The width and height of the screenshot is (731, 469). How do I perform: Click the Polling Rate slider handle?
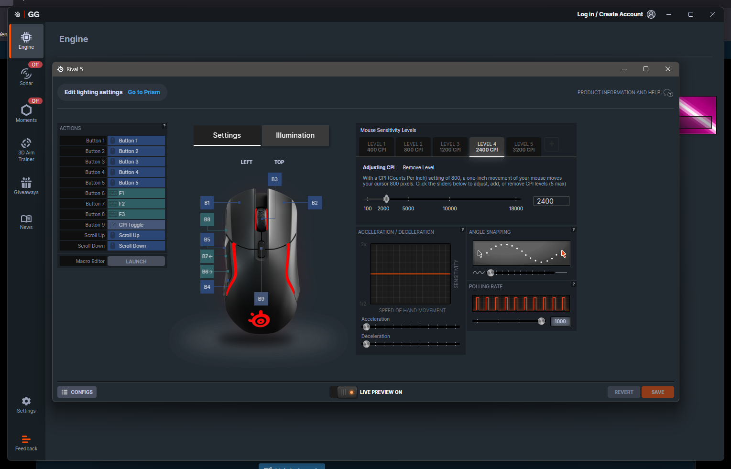tap(541, 321)
